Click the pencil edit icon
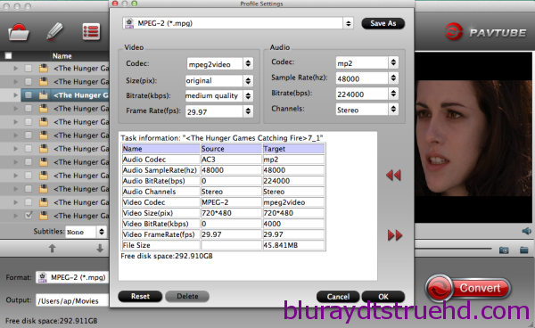 tap(54, 32)
